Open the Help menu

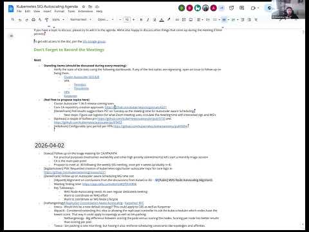pyautogui.click(x=99, y=11)
